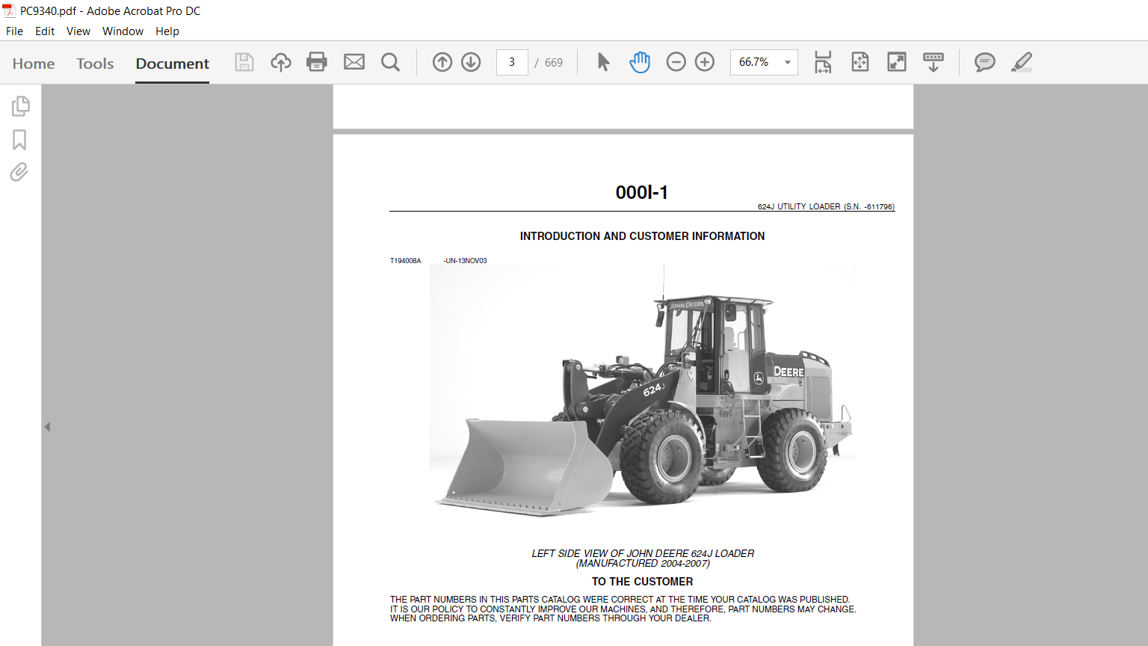Viewport: 1148px width, 646px height.
Task: Select the Highlight pen tool
Action: 1022,62
